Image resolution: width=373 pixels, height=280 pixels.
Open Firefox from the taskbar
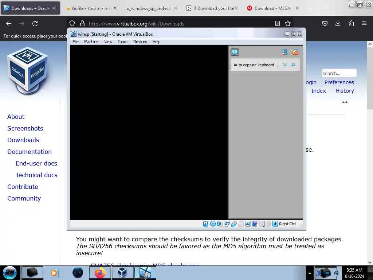click(100, 273)
